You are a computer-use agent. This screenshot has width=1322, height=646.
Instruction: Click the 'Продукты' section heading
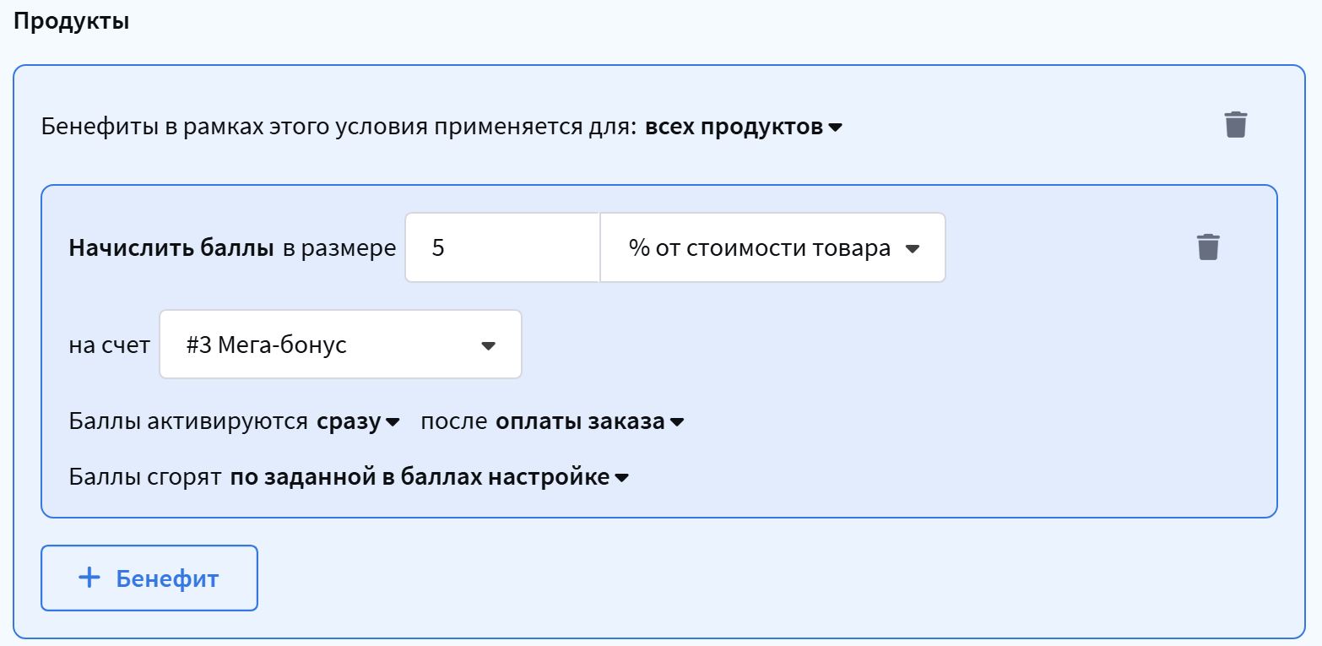tap(71, 22)
